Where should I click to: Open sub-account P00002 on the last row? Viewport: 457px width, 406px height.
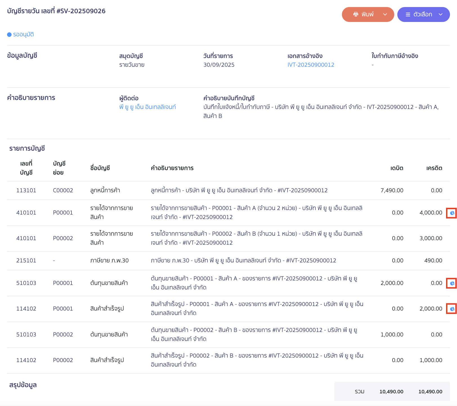click(x=63, y=360)
